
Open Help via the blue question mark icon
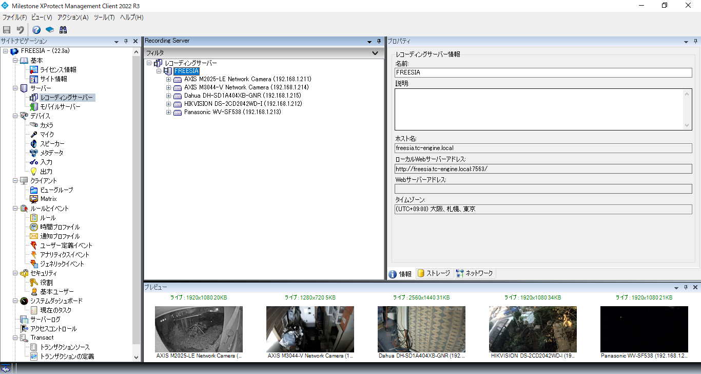click(x=36, y=30)
